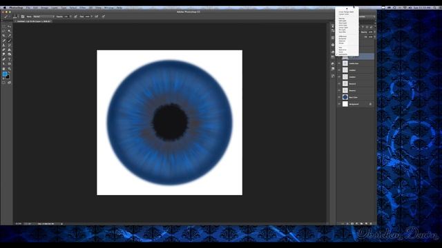Choose Hue in the blend mode list
The image size is (442, 248).
pos(340,48)
